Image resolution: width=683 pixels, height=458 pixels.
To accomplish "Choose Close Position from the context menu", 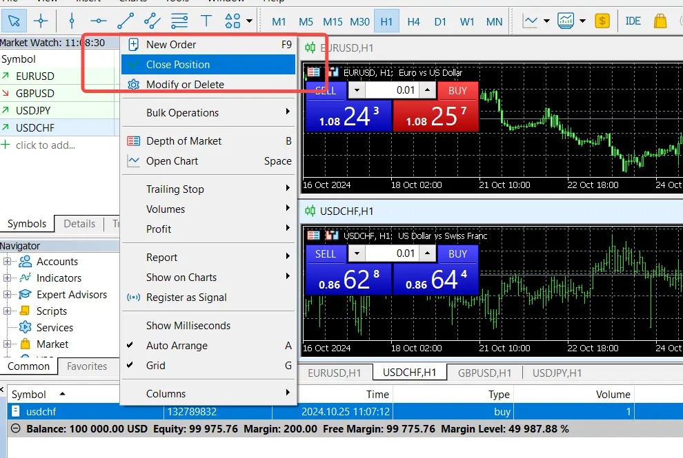I will (x=178, y=65).
